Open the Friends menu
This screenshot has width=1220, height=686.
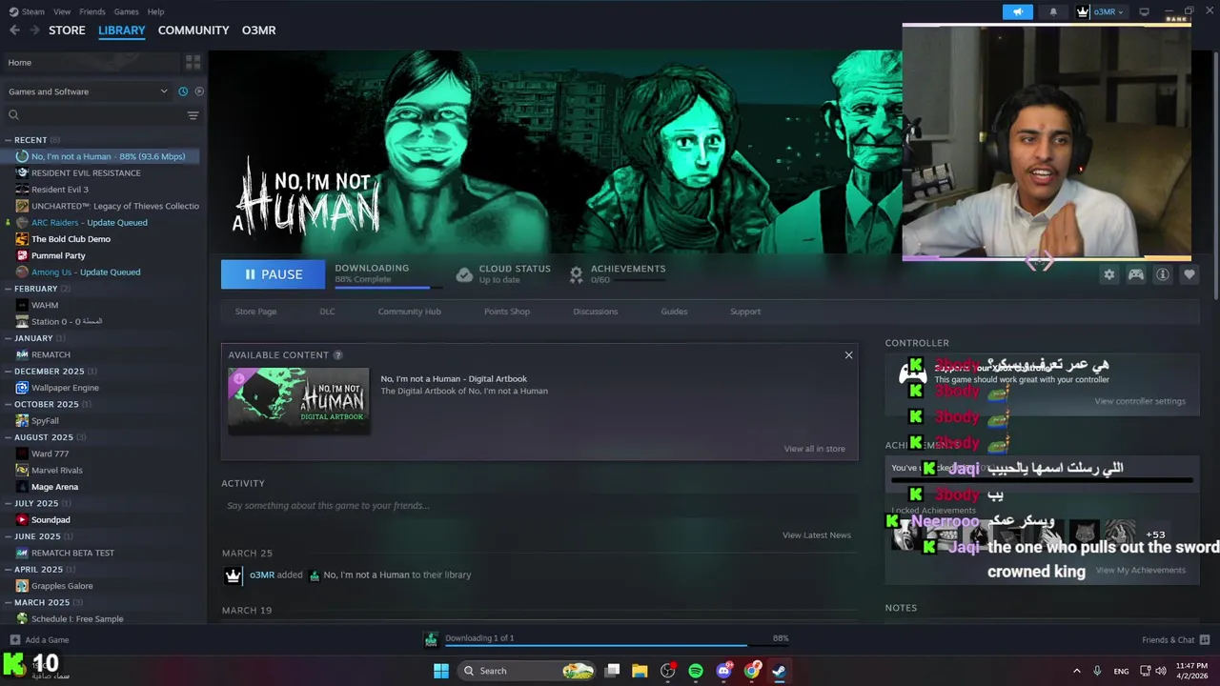click(x=92, y=11)
